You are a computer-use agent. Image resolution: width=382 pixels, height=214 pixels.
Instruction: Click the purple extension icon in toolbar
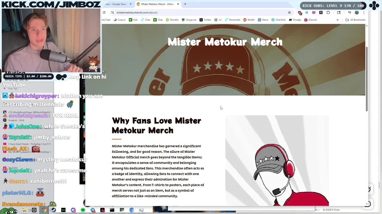[x=314, y=12]
